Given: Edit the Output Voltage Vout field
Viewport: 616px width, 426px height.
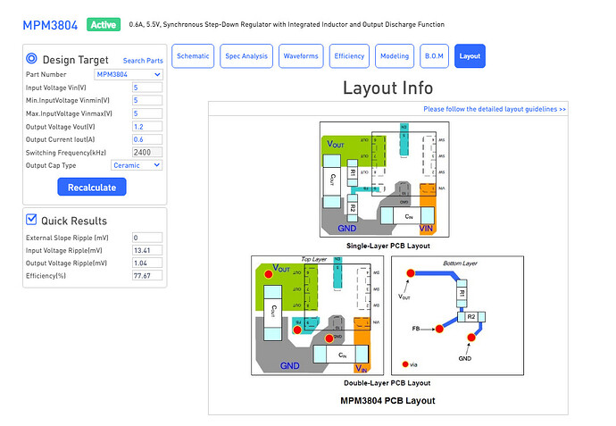Looking at the screenshot, I should coord(147,127).
